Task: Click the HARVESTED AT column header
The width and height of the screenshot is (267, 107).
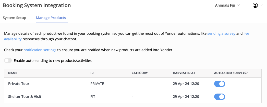Action: pos(184,73)
